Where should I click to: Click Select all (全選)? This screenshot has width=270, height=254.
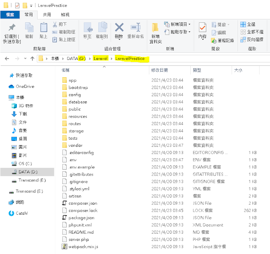click(x=248, y=24)
